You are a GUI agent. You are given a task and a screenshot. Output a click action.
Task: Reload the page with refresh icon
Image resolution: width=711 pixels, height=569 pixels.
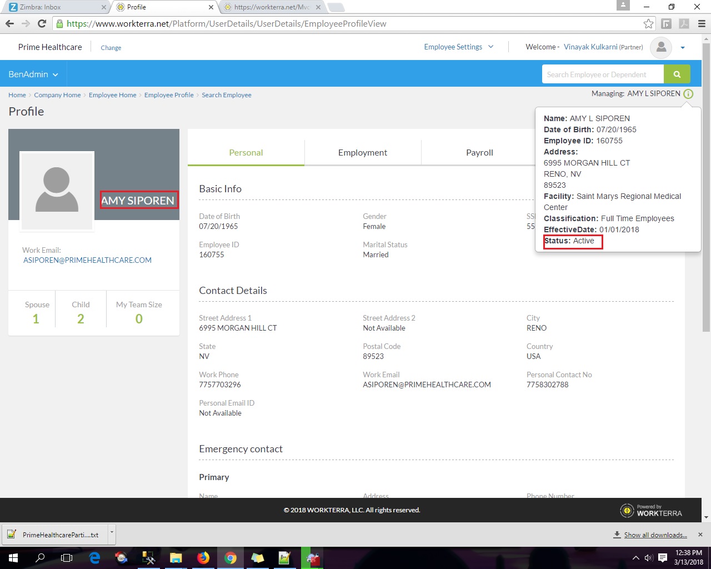[42, 23]
